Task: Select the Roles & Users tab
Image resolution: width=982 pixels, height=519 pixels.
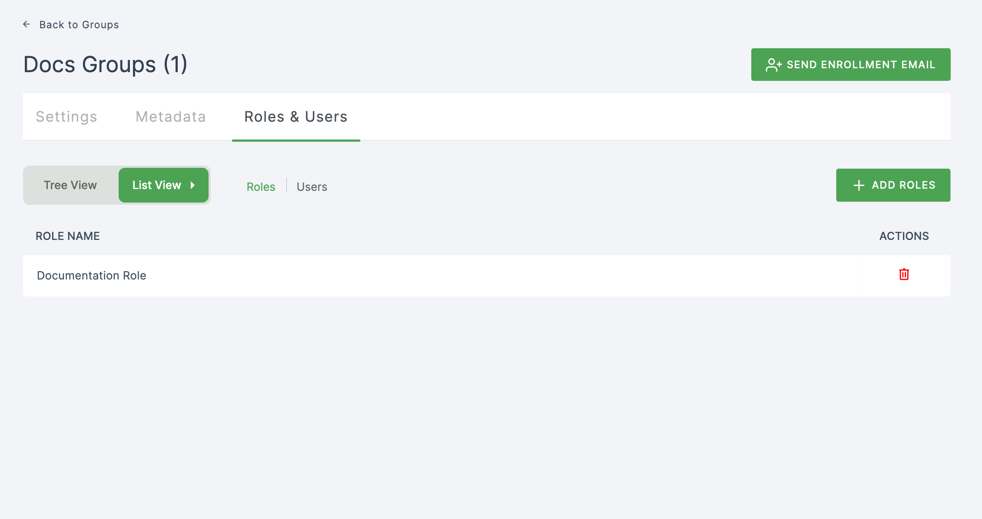Action: point(296,116)
